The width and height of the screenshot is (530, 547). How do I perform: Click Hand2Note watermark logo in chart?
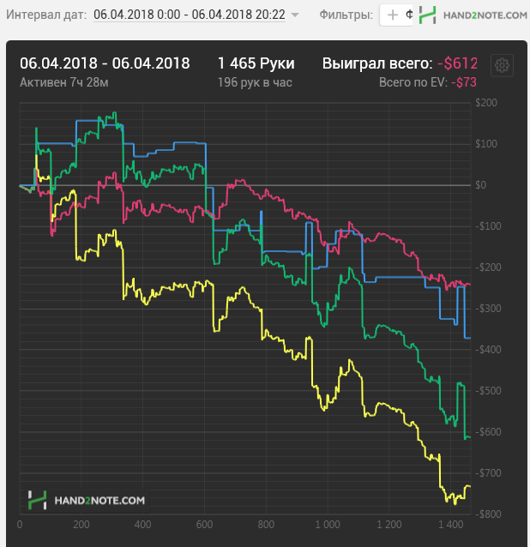(37, 500)
